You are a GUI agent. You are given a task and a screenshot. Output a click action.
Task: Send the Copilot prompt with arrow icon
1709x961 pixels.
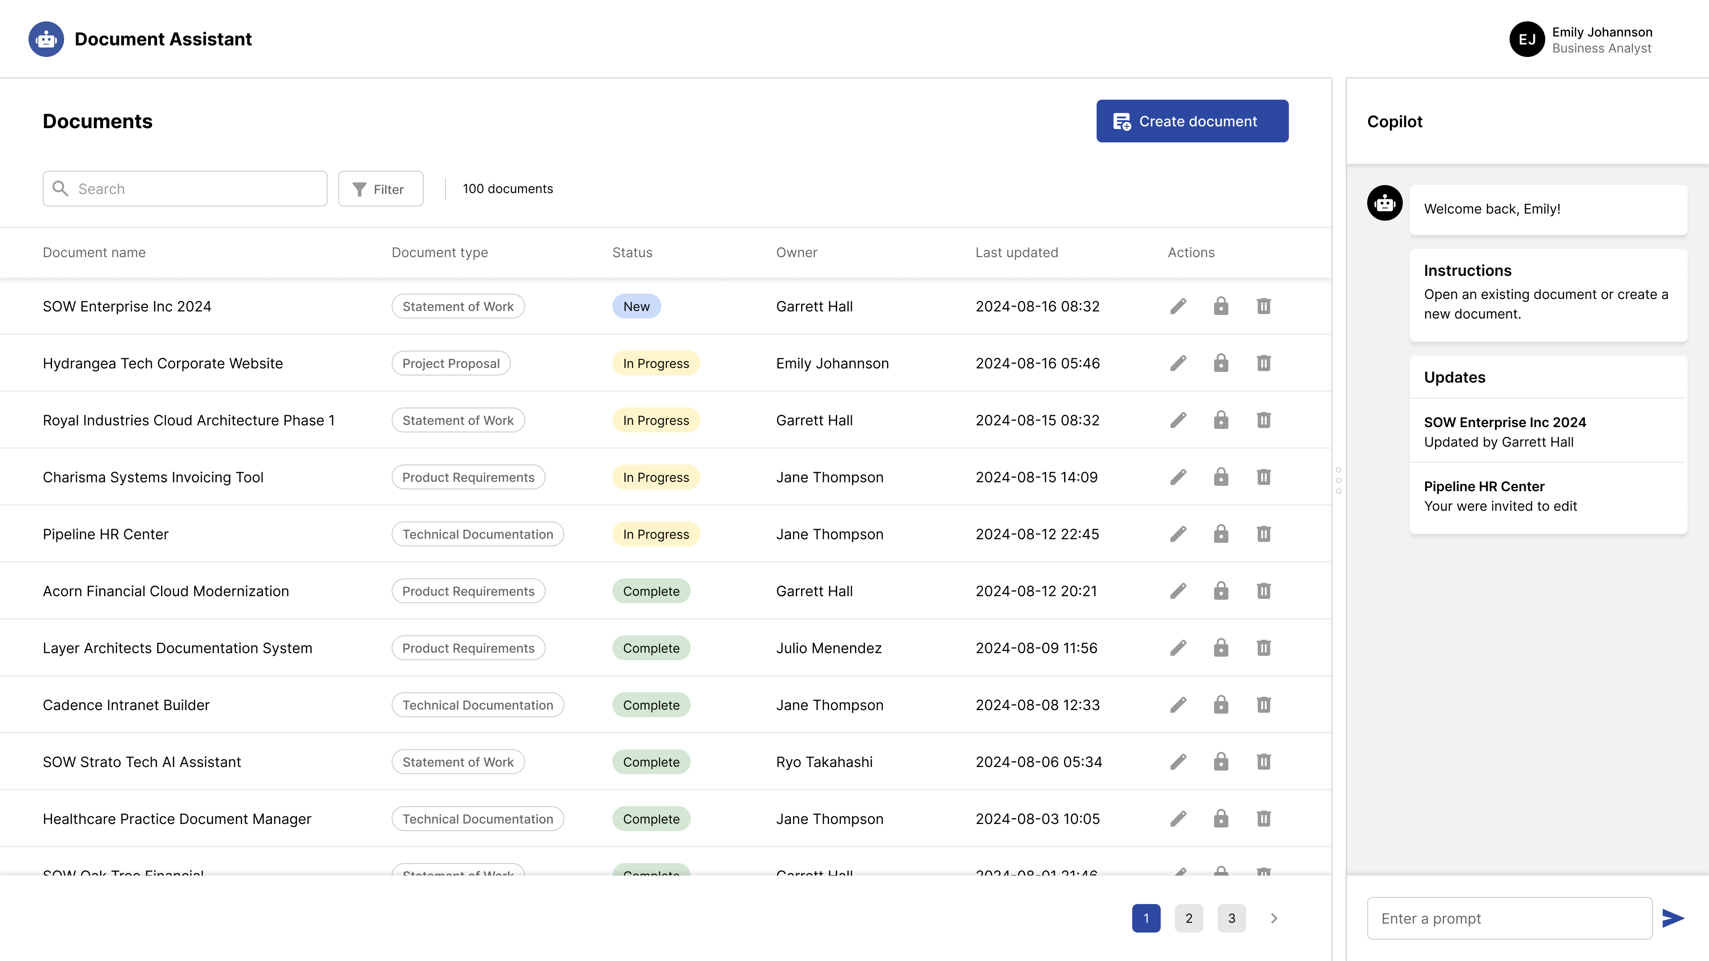pyautogui.click(x=1673, y=919)
